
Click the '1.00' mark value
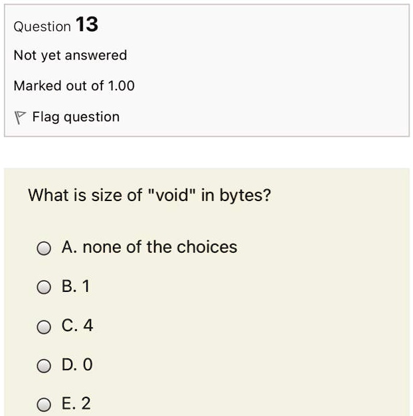click(121, 86)
